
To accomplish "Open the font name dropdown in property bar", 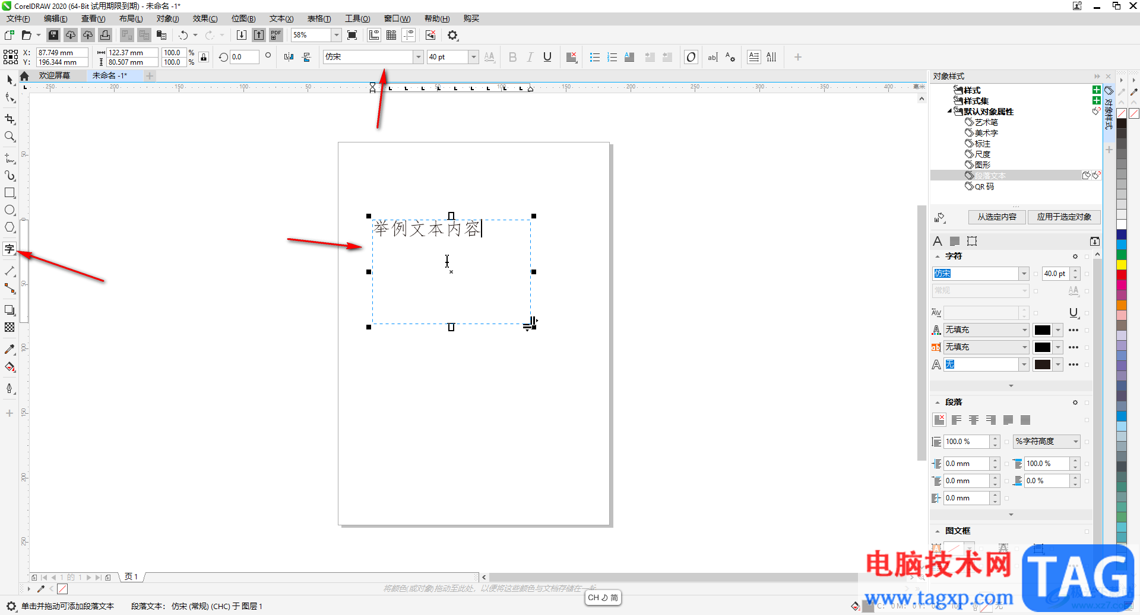I will click(x=419, y=57).
